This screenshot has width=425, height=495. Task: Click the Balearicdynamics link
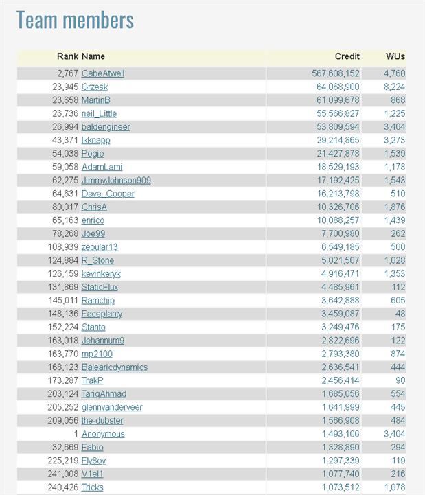pyautogui.click(x=115, y=367)
